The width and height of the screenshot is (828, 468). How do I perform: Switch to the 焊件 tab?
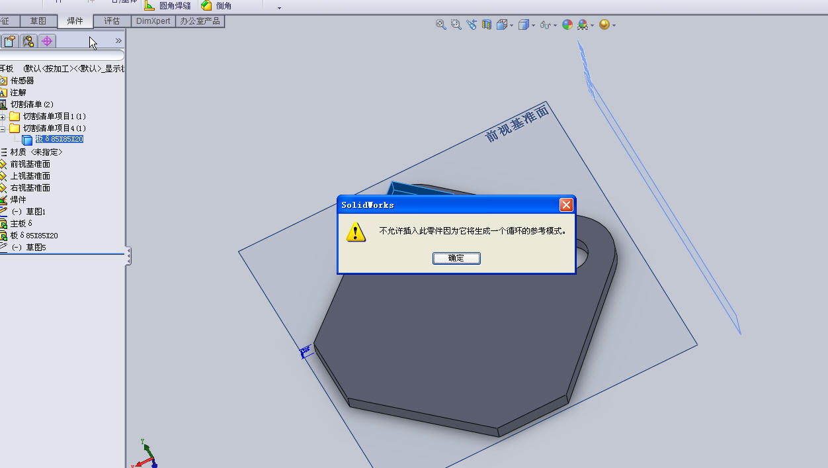click(x=75, y=21)
